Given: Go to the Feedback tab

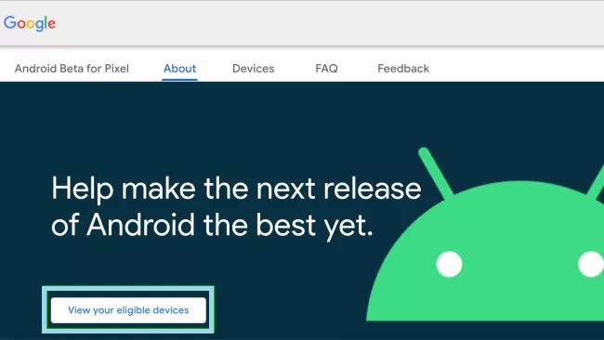Looking at the screenshot, I should [x=403, y=69].
